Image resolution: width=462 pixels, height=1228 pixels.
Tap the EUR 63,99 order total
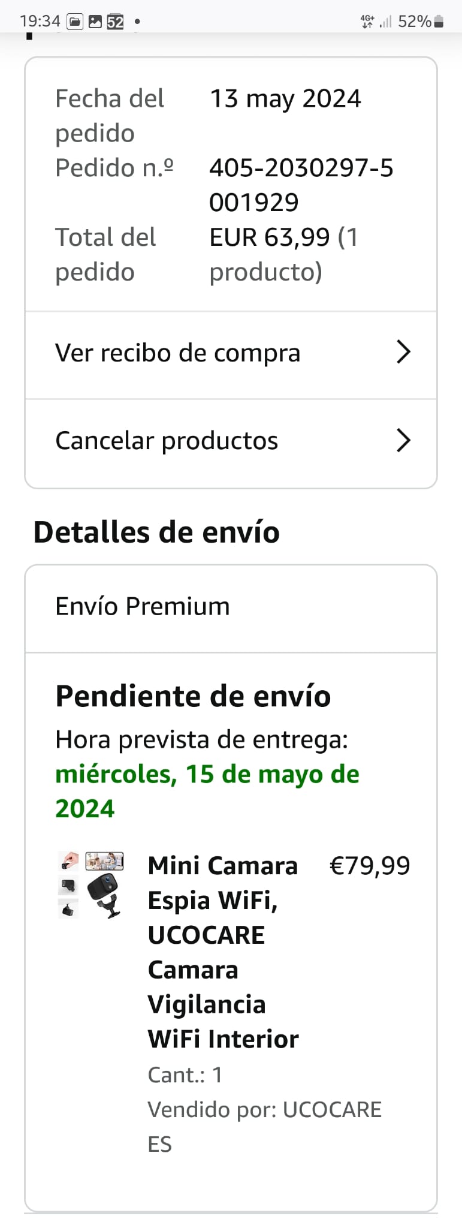tap(270, 238)
